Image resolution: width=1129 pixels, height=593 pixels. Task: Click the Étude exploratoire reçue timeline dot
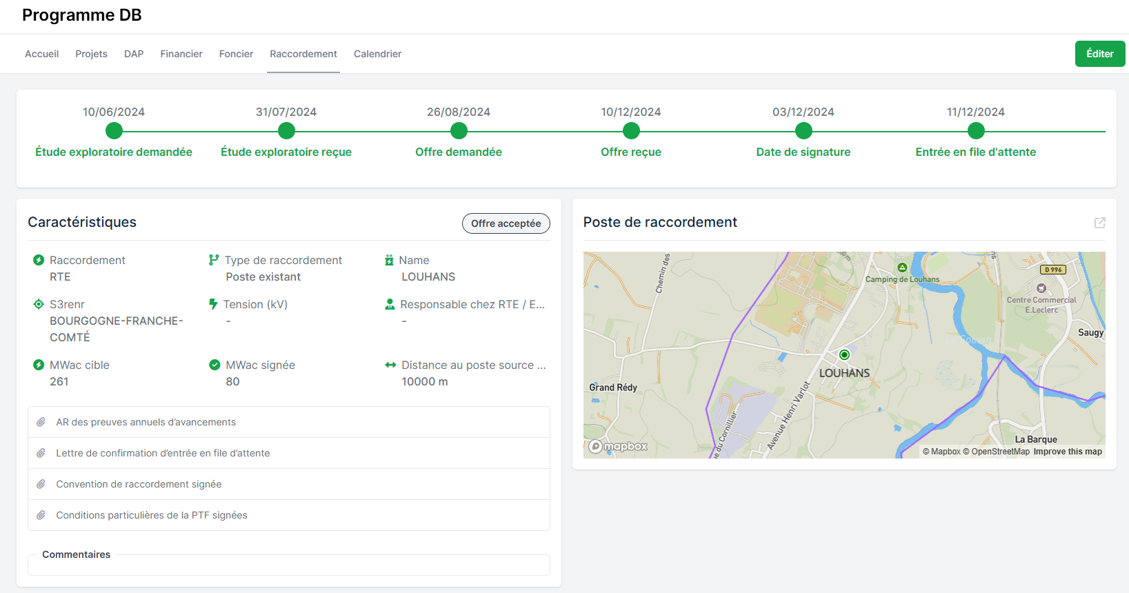pyautogui.click(x=286, y=131)
